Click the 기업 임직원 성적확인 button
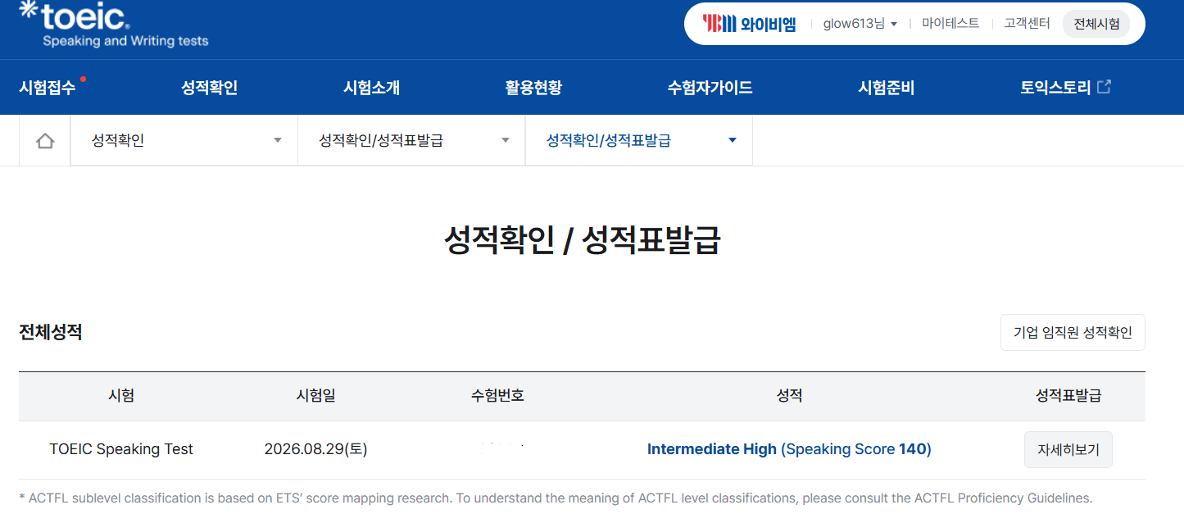 click(x=1073, y=332)
